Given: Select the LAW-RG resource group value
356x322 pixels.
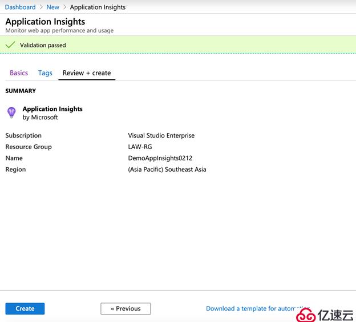Looking at the screenshot, I should 140,147.
